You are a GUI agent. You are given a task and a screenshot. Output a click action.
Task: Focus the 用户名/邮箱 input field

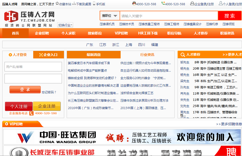(x=33, y=67)
